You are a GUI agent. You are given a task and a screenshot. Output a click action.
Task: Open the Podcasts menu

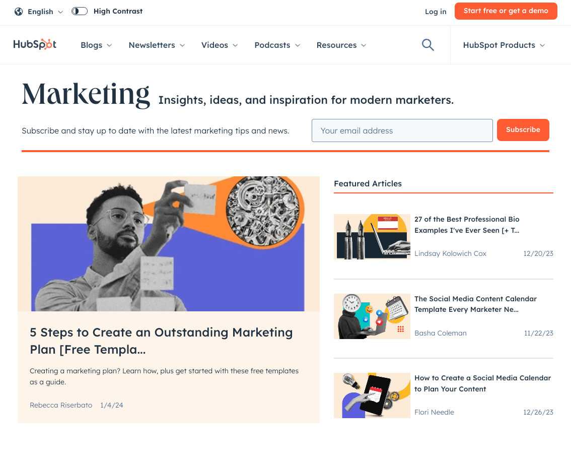(x=277, y=45)
